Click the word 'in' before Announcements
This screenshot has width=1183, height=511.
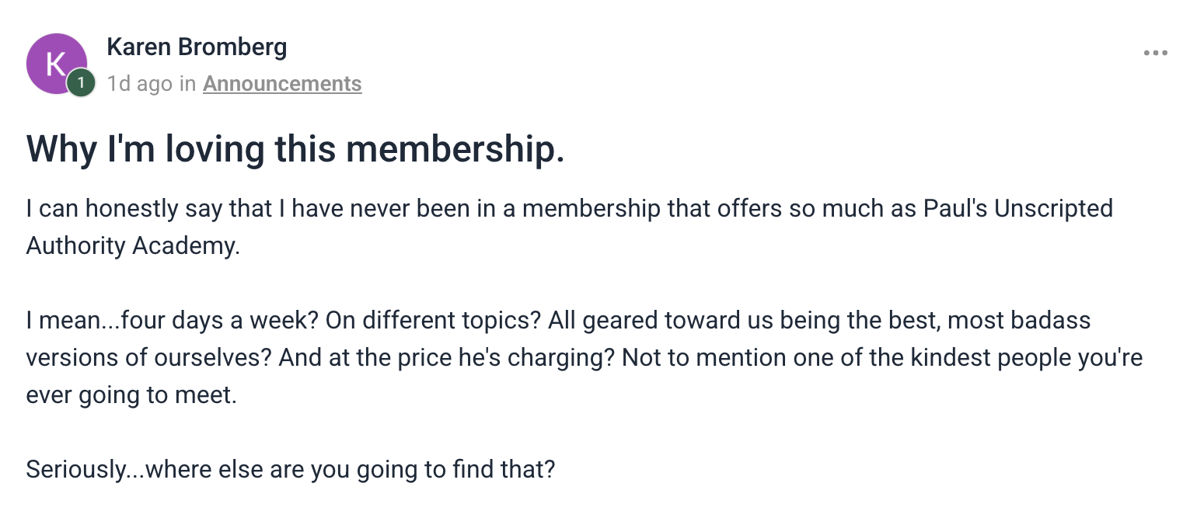pyautogui.click(x=187, y=84)
